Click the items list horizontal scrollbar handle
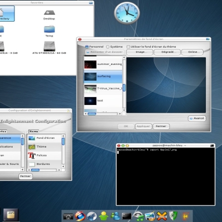This screenshot has height=222, width=222. point(35,170)
